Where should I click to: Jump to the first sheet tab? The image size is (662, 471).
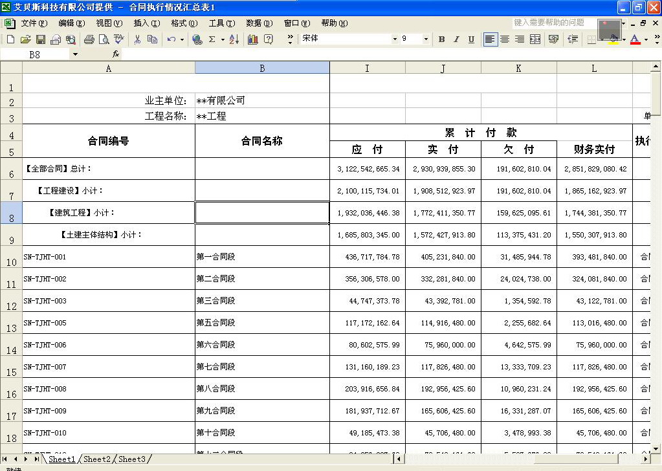(x=5, y=459)
